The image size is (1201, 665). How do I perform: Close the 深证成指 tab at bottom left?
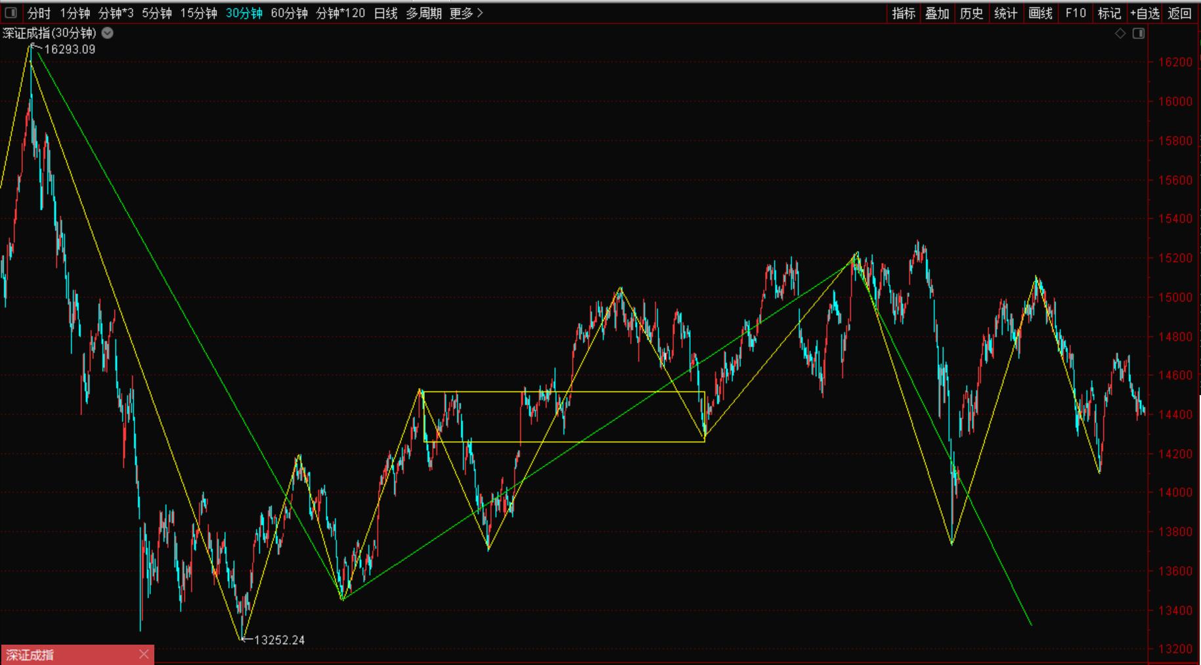[x=144, y=654]
